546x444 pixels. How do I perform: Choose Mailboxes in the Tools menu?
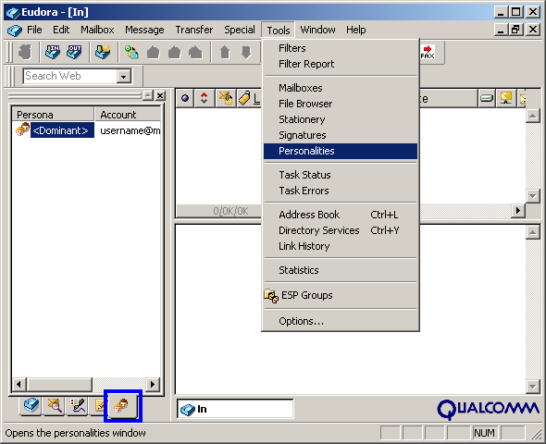pyautogui.click(x=341, y=88)
